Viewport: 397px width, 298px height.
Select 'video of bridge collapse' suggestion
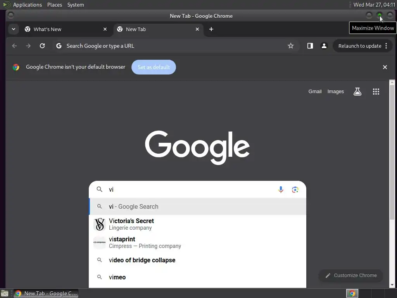[197, 260]
